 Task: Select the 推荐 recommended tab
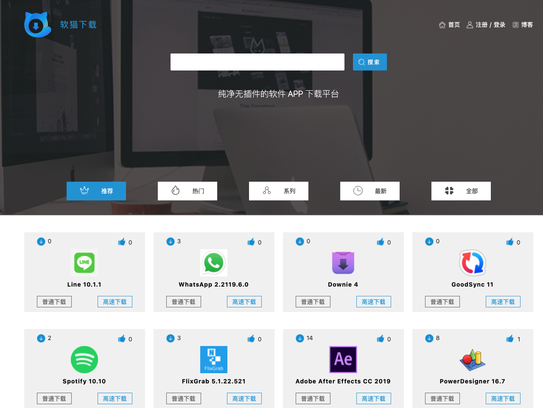(96, 191)
